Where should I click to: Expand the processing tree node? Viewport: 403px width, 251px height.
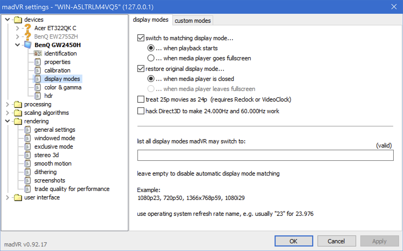click(7, 104)
